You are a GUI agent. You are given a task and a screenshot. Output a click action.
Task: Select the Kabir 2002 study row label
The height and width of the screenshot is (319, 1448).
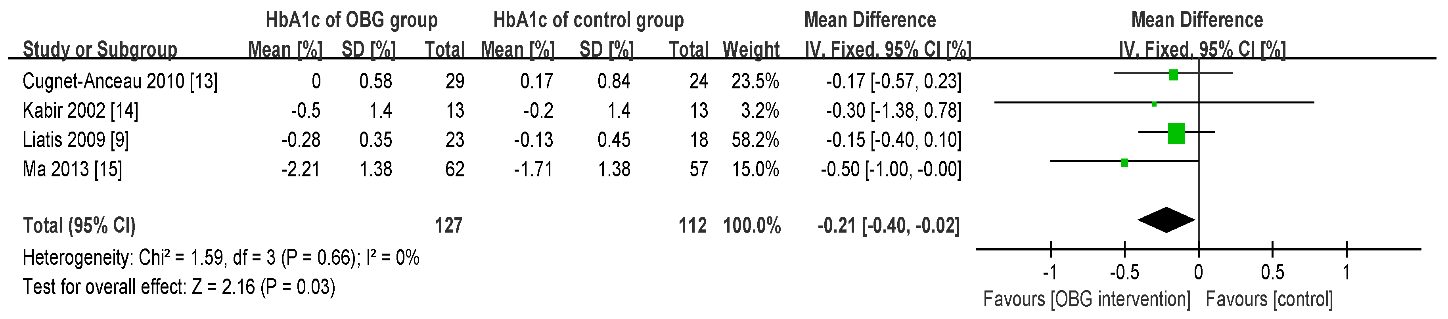pyautogui.click(x=80, y=111)
